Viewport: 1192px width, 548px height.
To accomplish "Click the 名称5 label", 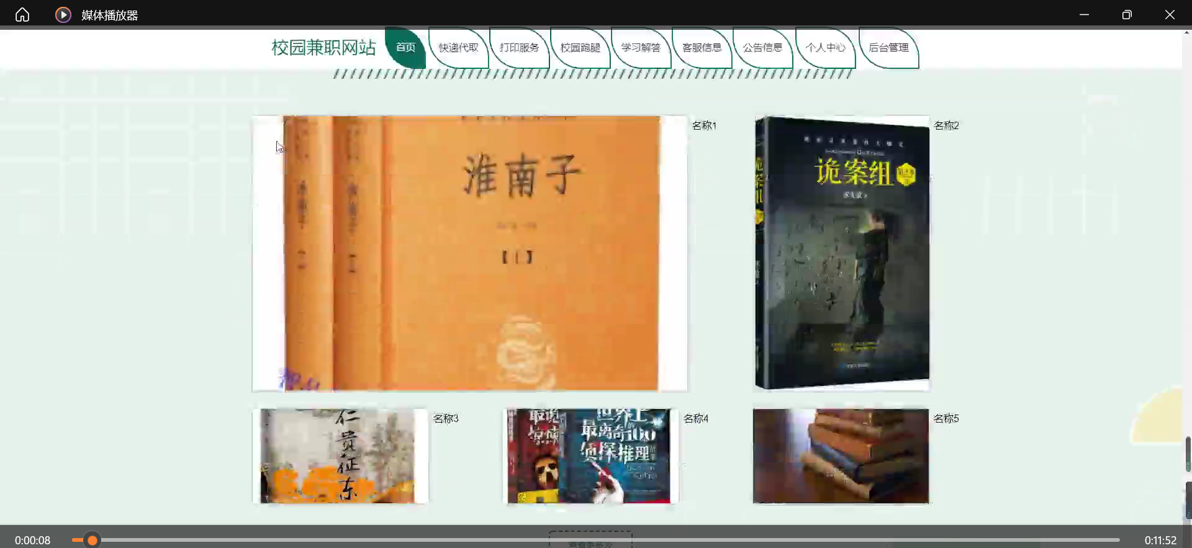I will 946,419.
